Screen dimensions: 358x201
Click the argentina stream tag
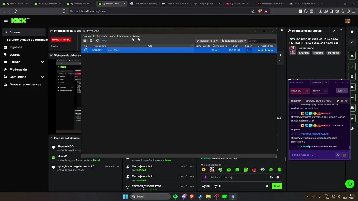pyautogui.click(x=333, y=53)
